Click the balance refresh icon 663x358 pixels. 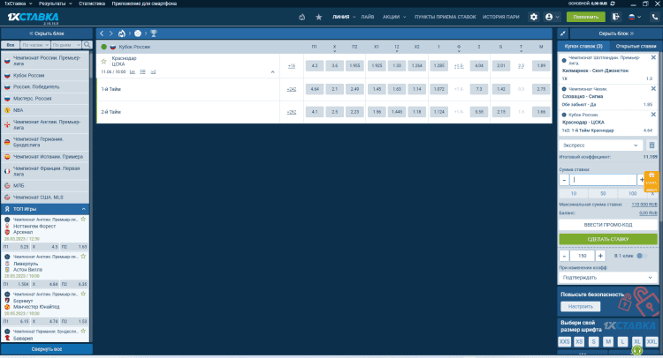click(x=613, y=4)
